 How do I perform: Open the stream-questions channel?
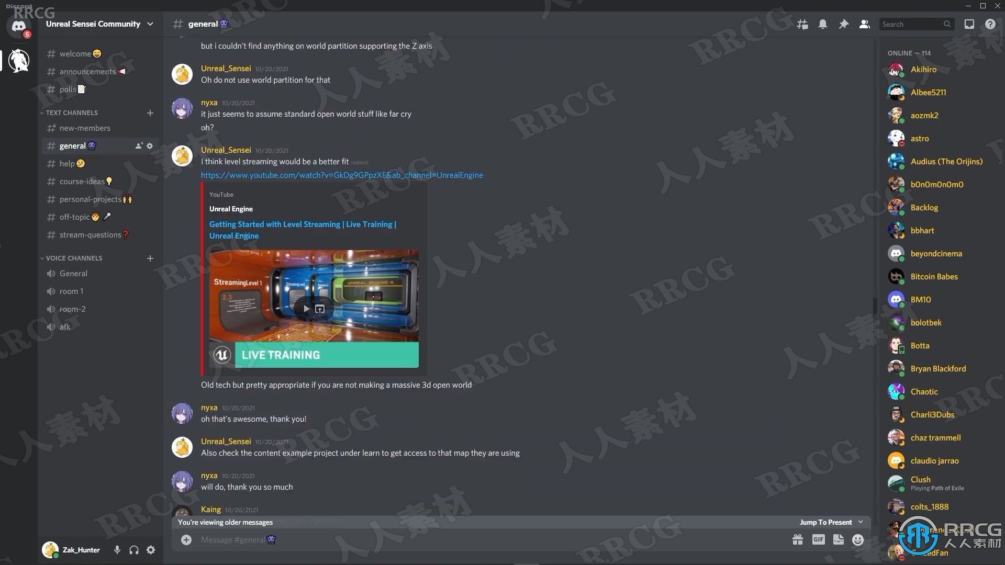(100, 235)
